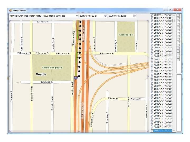Tick the topmost checkbox in the narrow right list
190x142 pixels.
click(178, 15)
